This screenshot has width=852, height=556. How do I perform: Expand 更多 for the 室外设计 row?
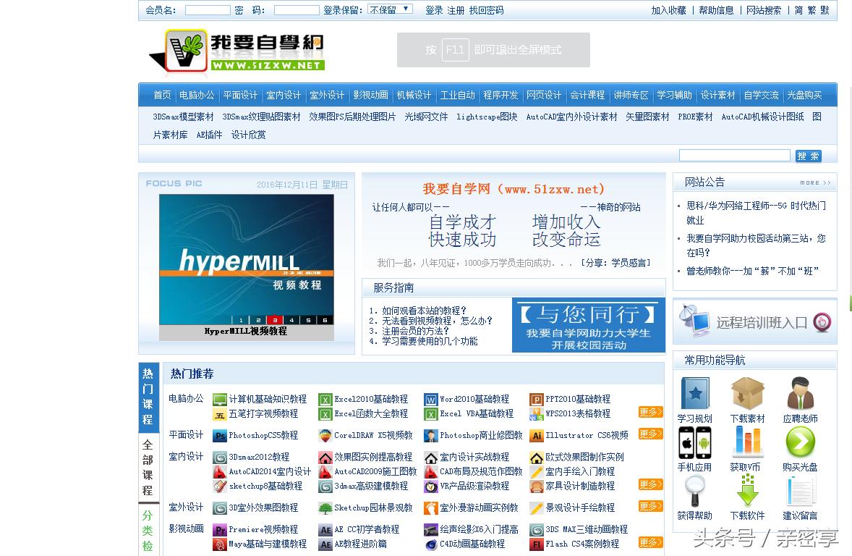click(650, 507)
